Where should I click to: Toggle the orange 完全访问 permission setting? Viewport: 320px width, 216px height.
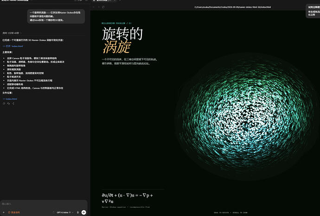pos(14,213)
